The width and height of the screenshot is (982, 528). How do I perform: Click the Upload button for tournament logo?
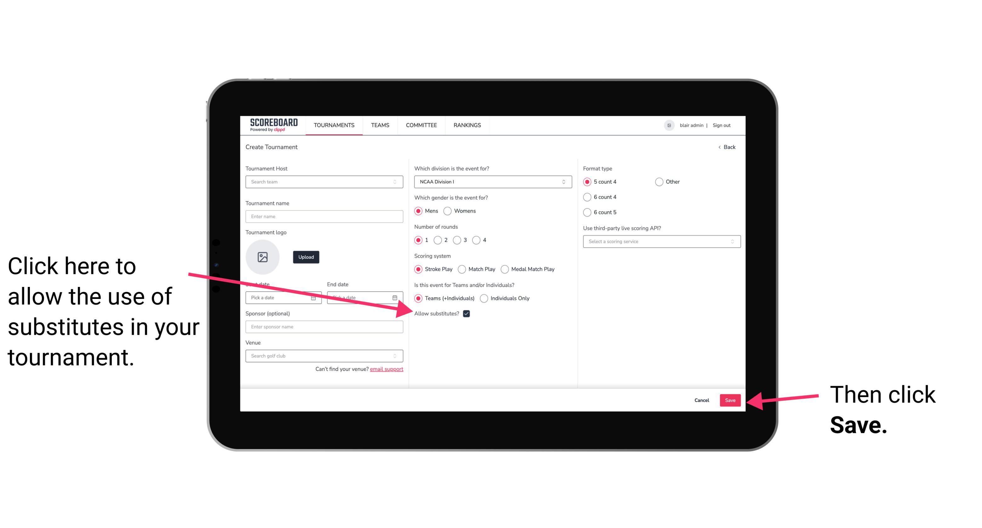tap(305, 256)
